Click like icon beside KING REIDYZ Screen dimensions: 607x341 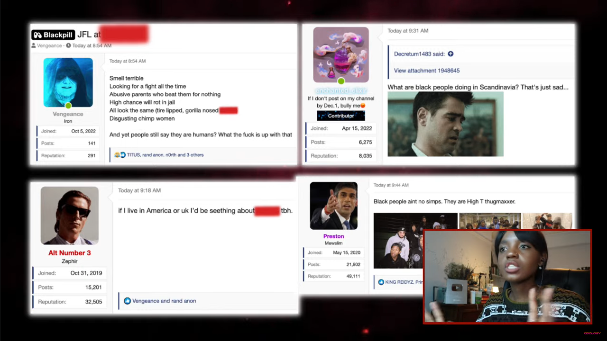click(x=381, y=282)
